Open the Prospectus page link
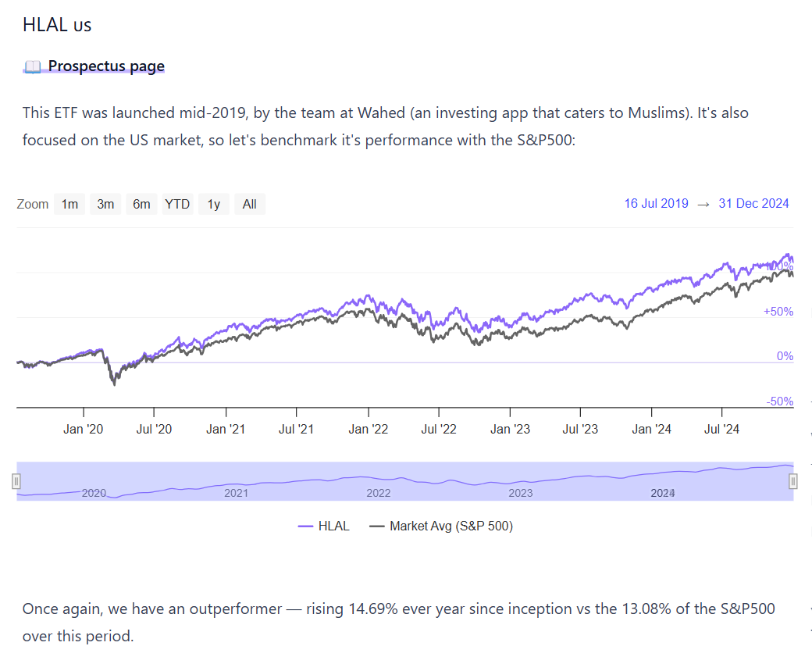812x646 pixels. (x=106, y=66)
